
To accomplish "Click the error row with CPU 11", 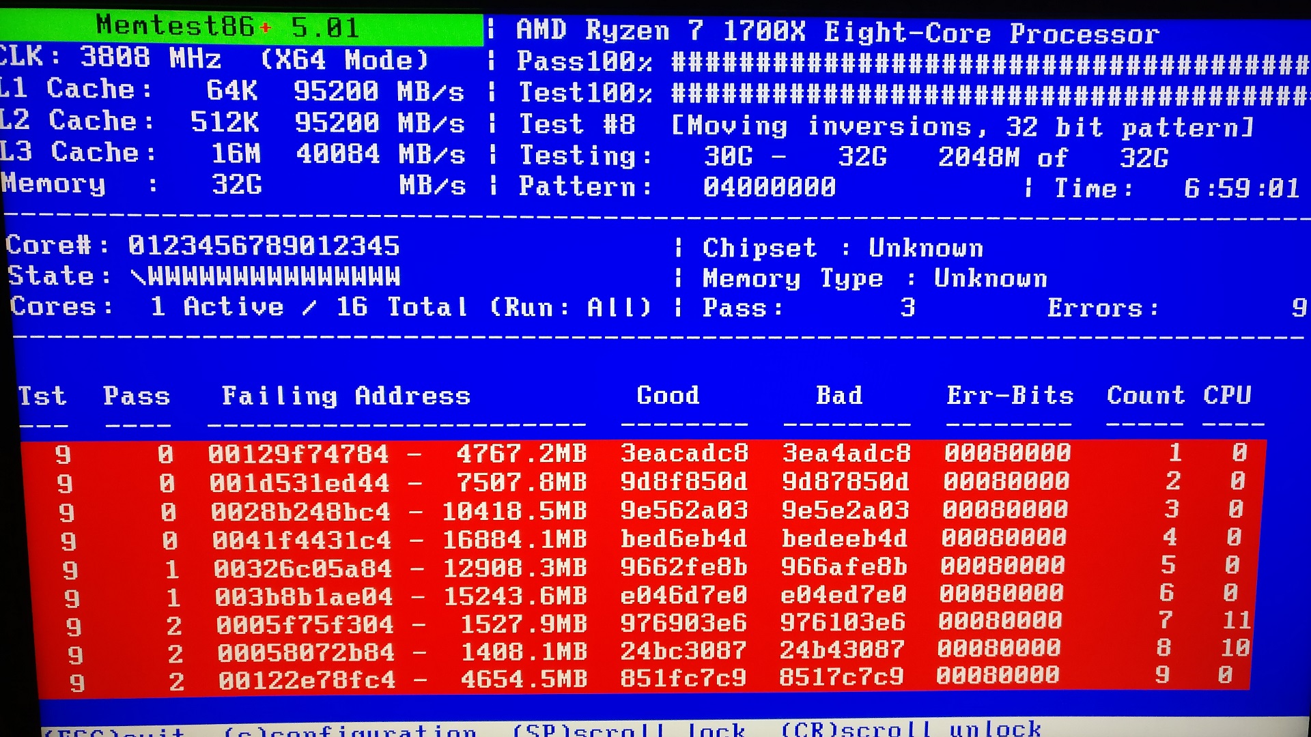I will (x=1236, y=620).
